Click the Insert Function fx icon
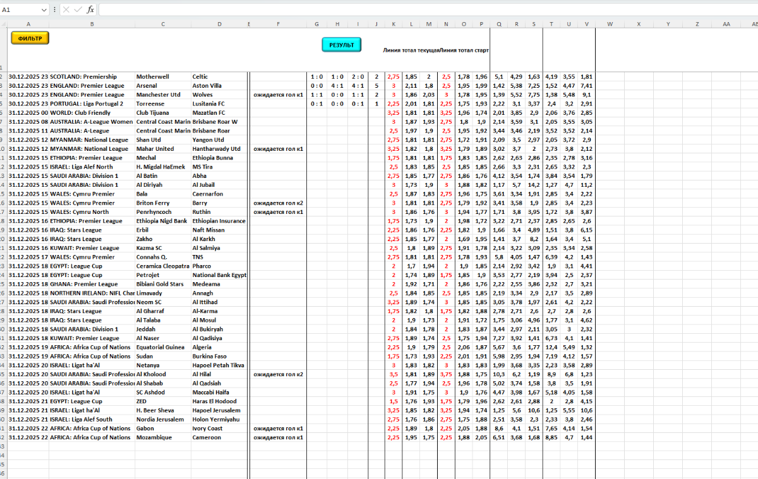This screenshot has width=758, height=479. click(x=90, y=9)
